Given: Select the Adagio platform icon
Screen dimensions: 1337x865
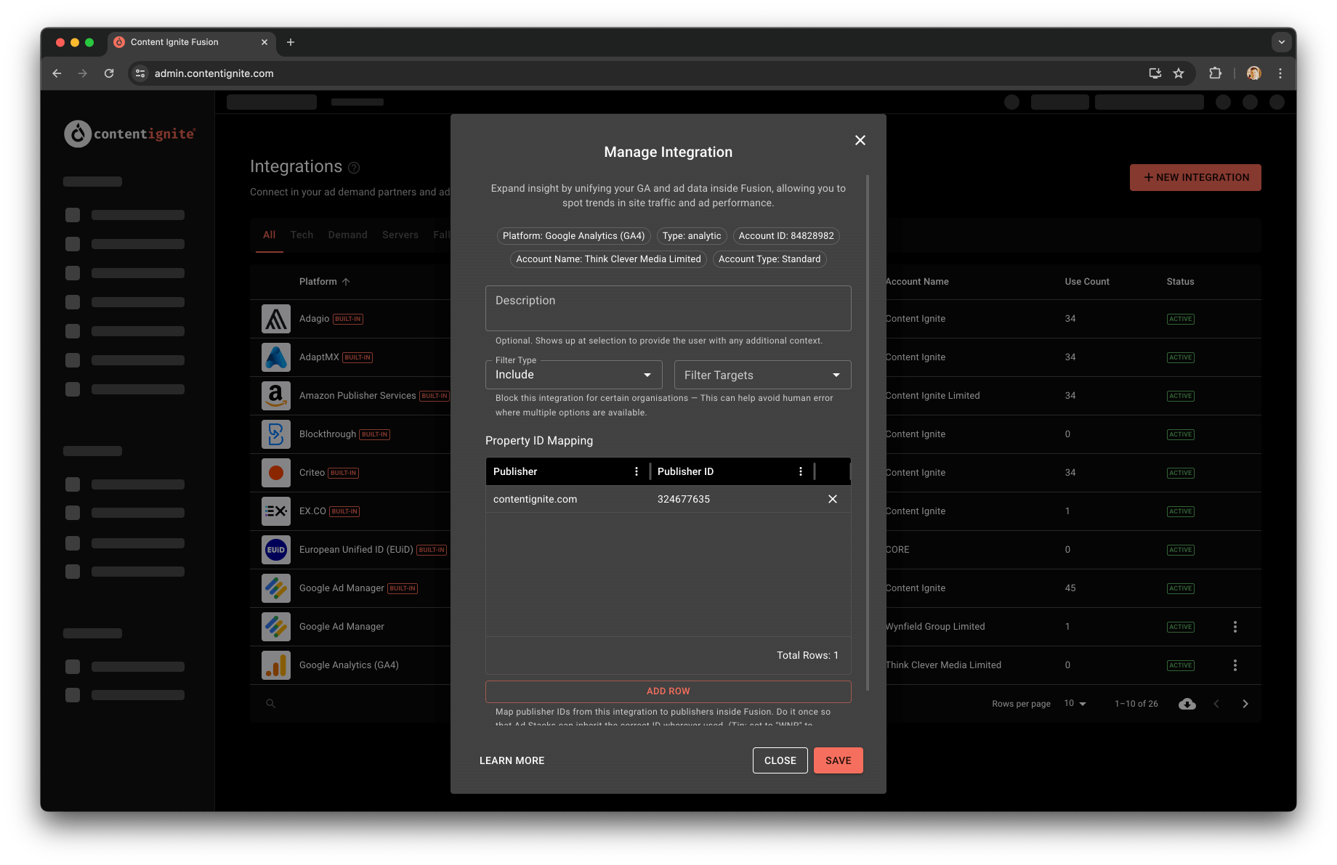Looking at the screenshot, I should click(276, 318).
